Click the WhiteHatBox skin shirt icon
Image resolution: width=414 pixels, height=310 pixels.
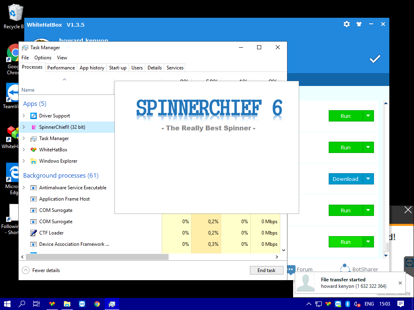[x=359, y=24]
